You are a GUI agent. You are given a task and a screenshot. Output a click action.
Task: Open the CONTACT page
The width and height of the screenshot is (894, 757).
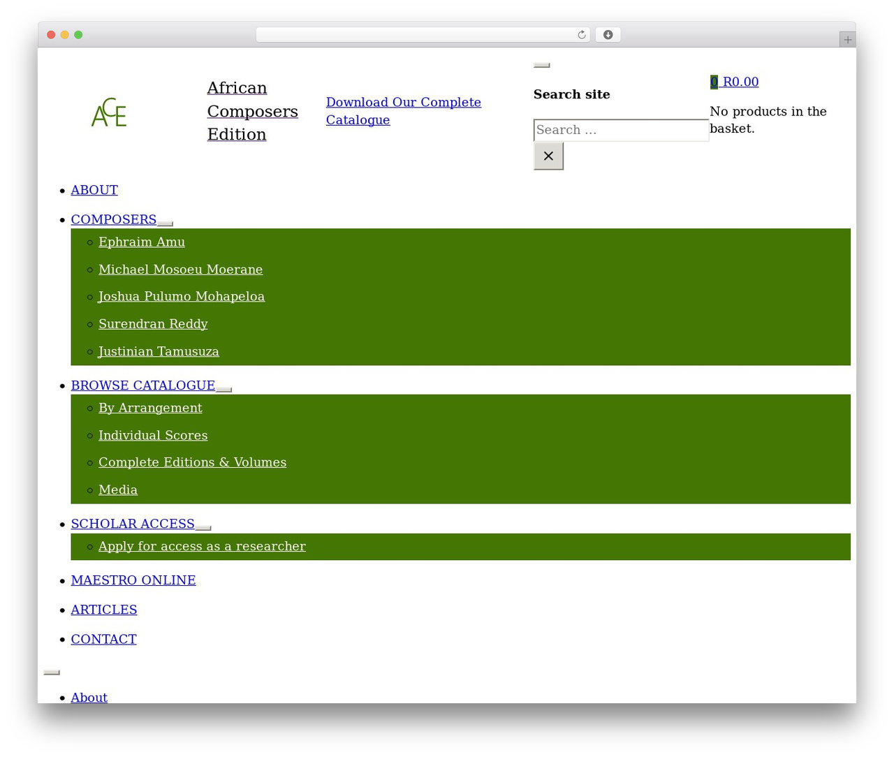103,639
